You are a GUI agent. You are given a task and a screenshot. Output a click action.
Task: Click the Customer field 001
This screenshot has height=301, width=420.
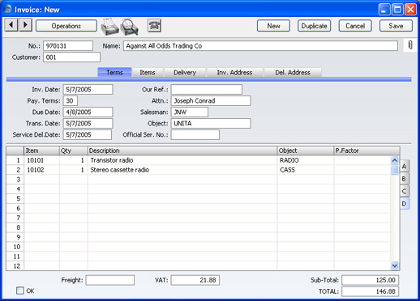pos(71,57)
